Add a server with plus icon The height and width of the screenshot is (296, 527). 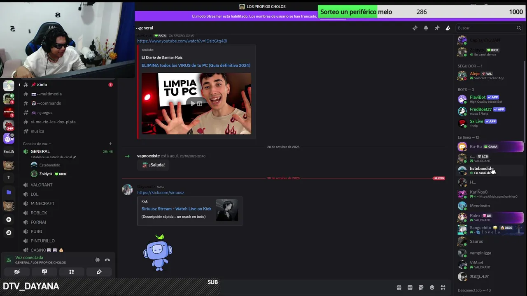click(x=9, y=220)
